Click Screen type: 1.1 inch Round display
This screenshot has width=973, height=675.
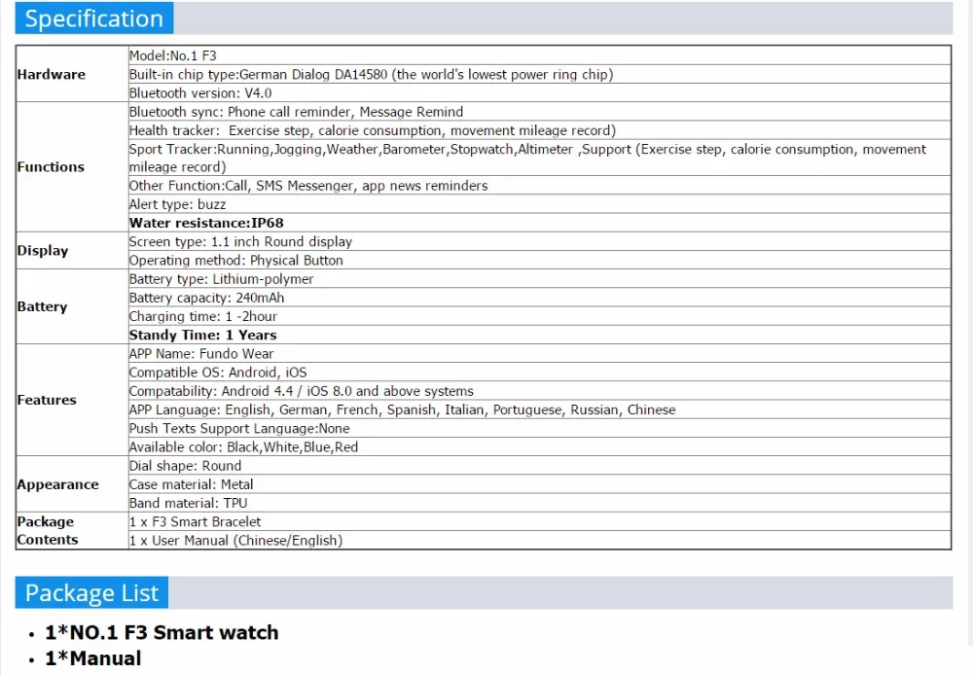coord(540,241)
